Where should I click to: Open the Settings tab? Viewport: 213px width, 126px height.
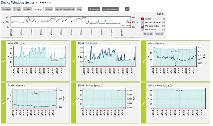94,9
